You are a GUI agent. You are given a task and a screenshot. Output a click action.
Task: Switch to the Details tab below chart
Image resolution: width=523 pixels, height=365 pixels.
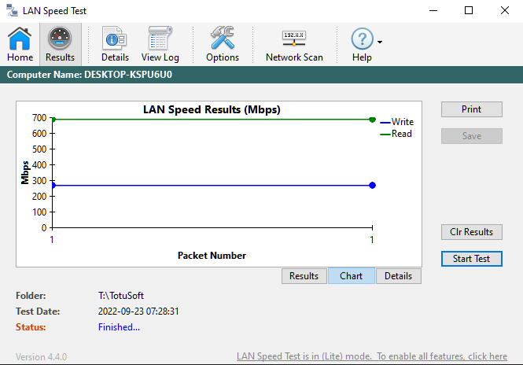pyautogui.click(x=398, y=276)
